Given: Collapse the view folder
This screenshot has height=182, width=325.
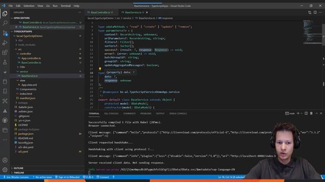Looking at the screenshot, I should point(18,80).
